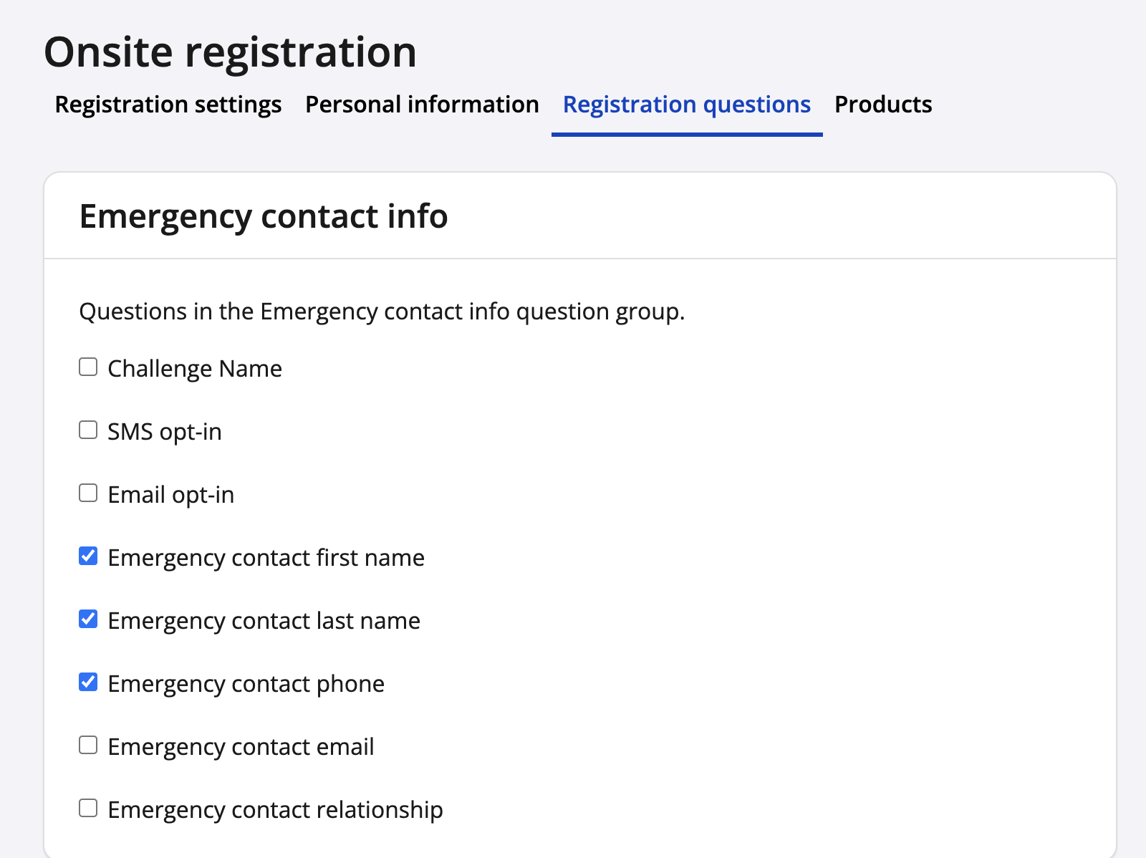Click the Onsite registration page title

pyautogui.click(x=230, y=52)
